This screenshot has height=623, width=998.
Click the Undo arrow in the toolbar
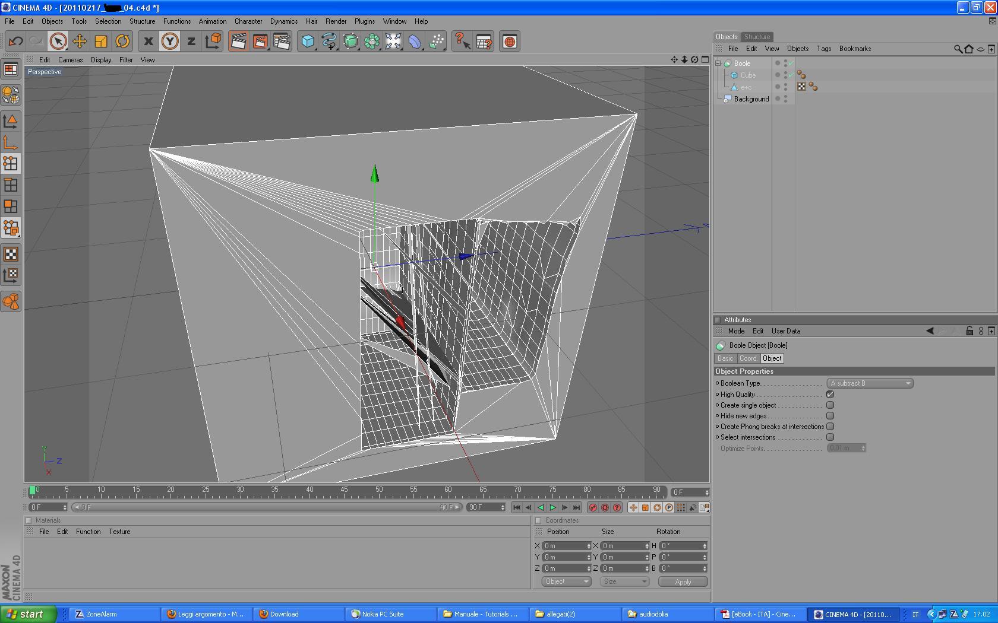click(15, 42)
